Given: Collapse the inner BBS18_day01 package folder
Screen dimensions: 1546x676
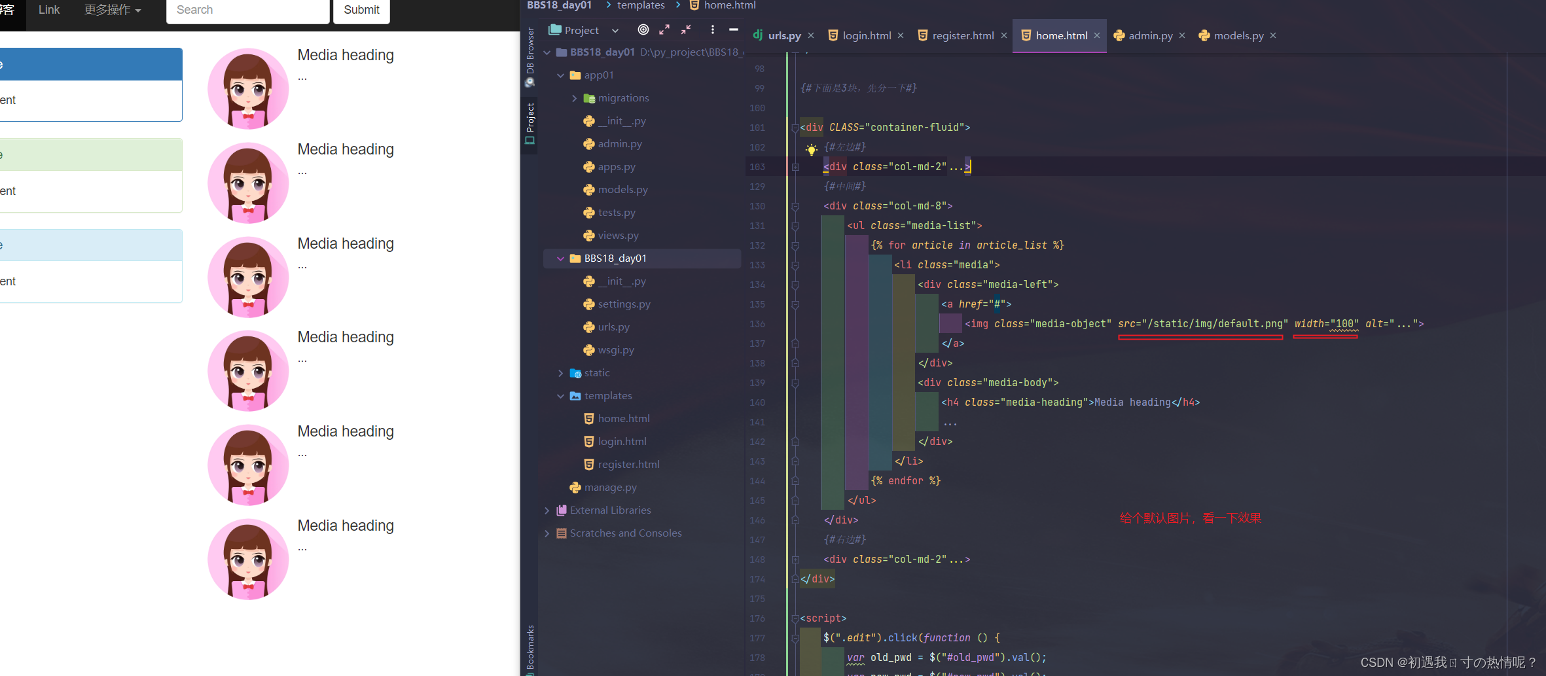Looking at the screenshot, I should click(561, 258).
